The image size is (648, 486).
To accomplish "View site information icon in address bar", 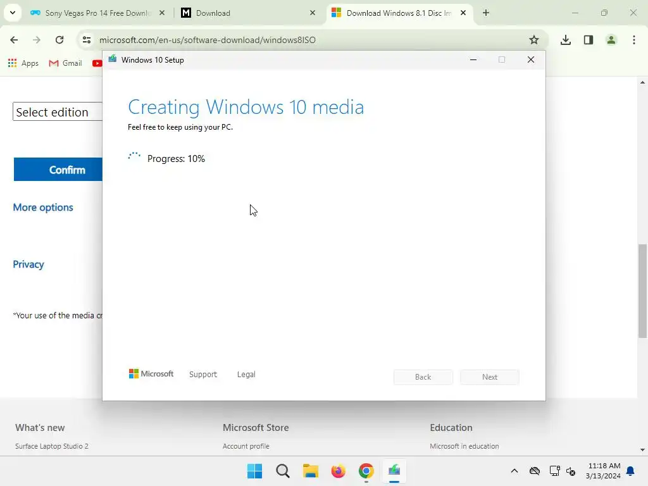I will click(x=87, y=40).
